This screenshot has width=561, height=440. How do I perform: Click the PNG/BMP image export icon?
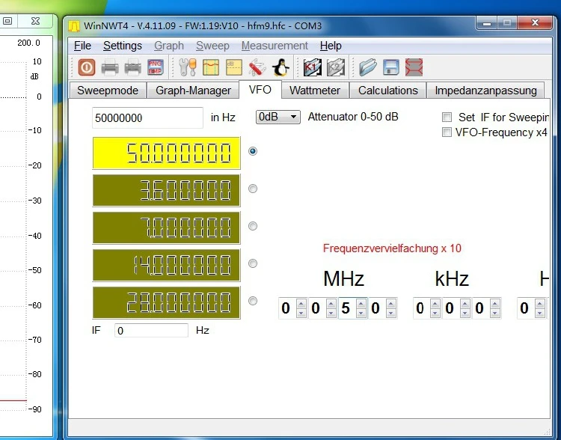(x=156, y=67)
